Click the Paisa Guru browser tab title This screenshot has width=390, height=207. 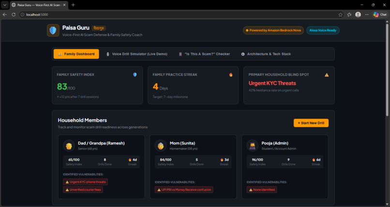pyautogui.click(x=39, y=5)
